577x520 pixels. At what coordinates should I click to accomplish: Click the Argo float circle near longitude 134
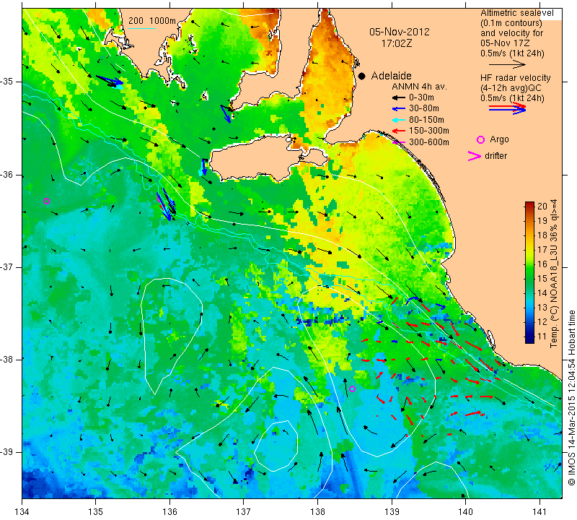click(46, 201)
